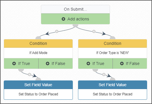152x104 pixels.
Task: Click If True button in Order Type condition
Action: click(95, 63)
